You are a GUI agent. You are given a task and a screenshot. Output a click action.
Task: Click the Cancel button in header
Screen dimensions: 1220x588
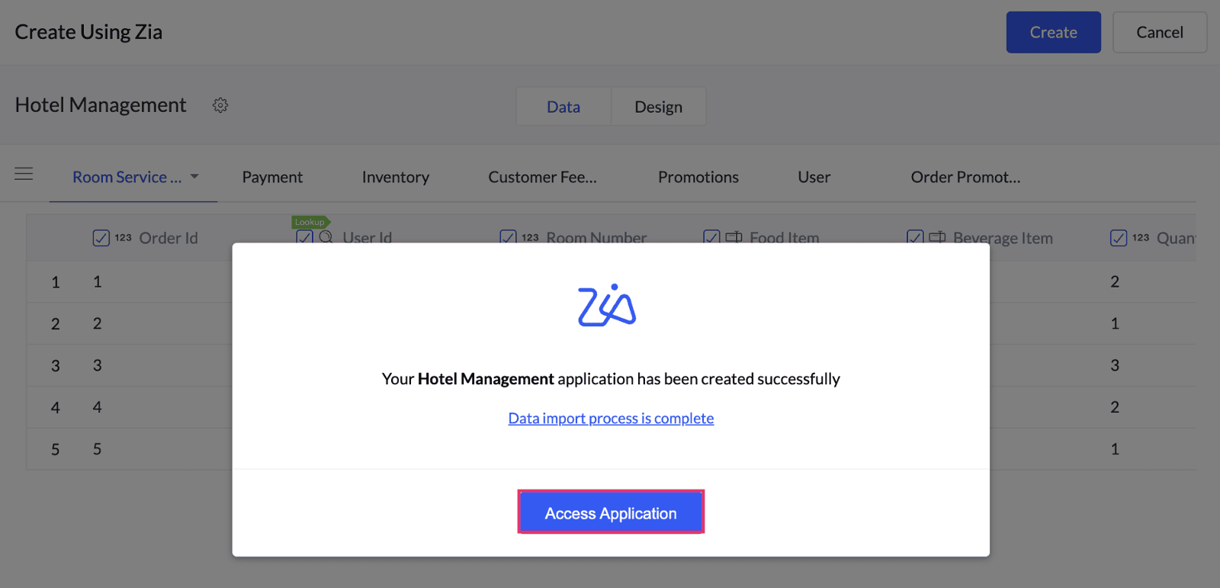click(x=1160, y=32)
